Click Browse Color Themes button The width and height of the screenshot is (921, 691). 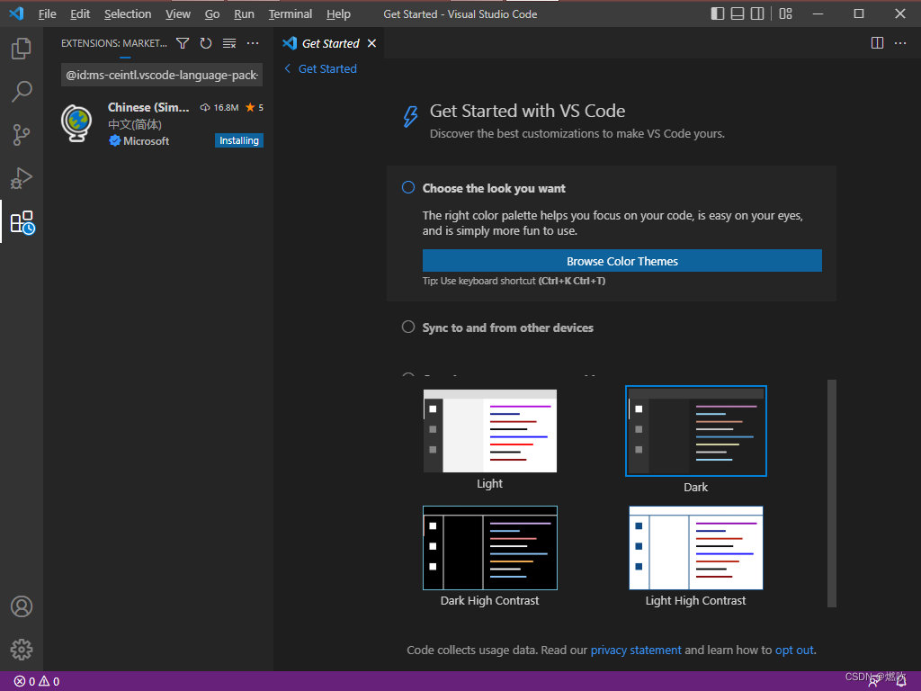coord(622,261)
